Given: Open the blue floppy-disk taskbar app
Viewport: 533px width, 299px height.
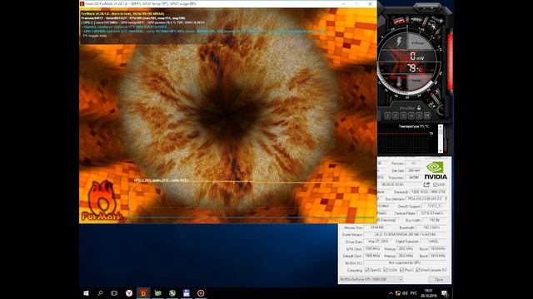Looking at the screenshot, I should (187, 293).
